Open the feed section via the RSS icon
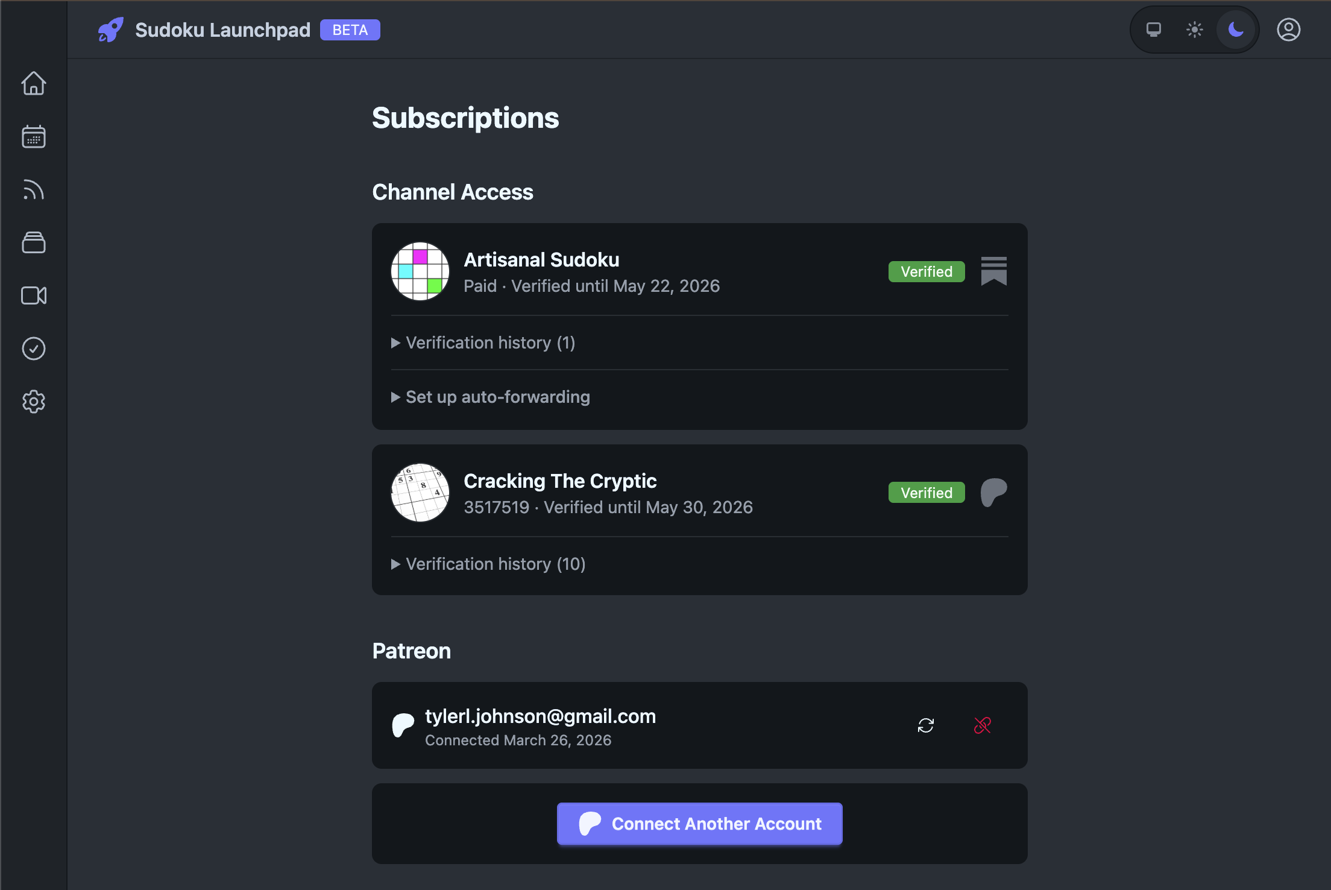The image size is (1331, 890). click(x=34, y=190)
